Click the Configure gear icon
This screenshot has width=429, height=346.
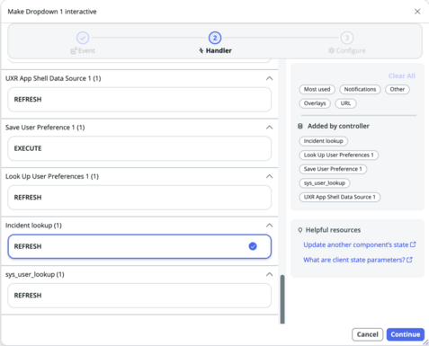tap(331, 50)
